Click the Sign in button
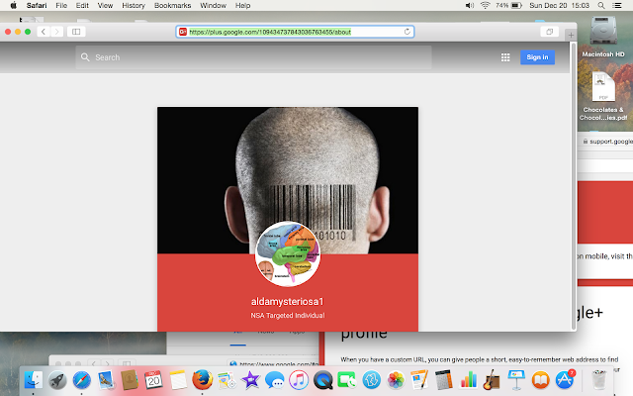The height and width of the screenshot is (396, 633). [537, 57]
